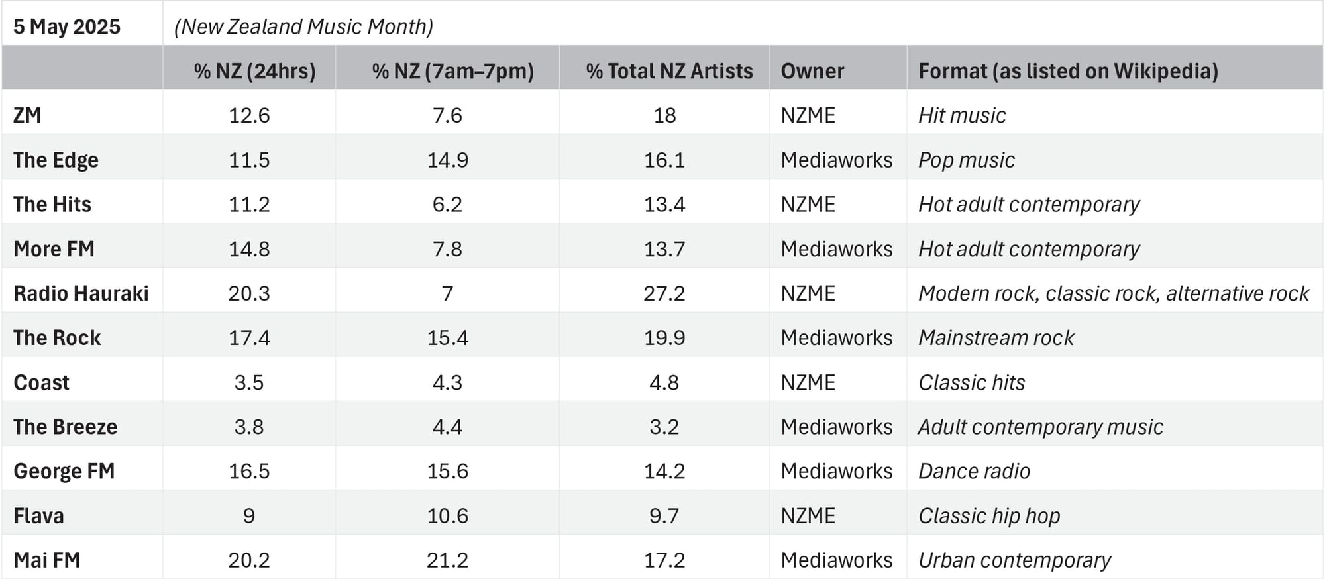Image resolution: width=1325 pixels, height=579 pixels.
Task: Select the "Classic hip hop" format cell
Action: 989,515
